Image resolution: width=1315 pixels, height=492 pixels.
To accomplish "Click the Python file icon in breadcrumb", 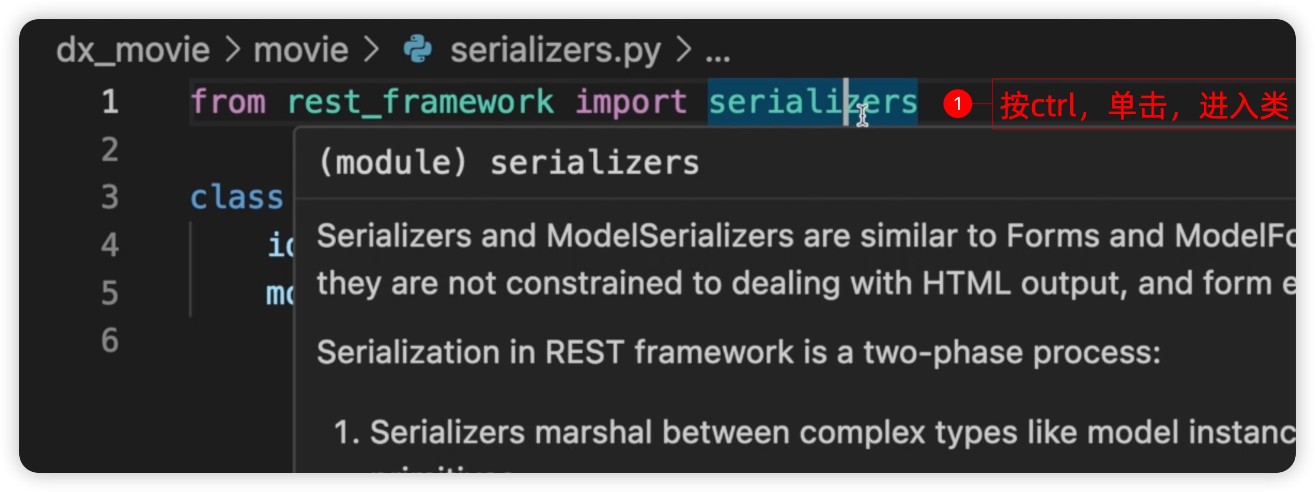I will (x=417, y=50).
